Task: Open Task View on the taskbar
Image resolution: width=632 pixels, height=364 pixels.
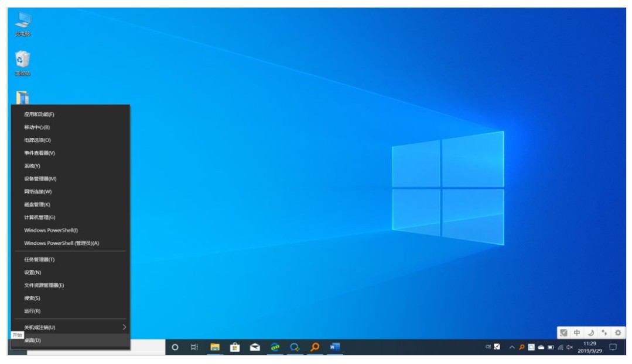Action: [x=194, y=347]
